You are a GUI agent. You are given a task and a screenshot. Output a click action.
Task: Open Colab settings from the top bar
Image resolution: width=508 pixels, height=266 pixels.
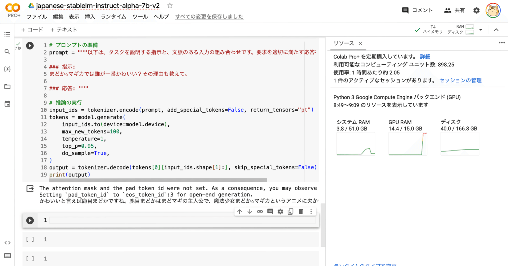click(476, 10)
